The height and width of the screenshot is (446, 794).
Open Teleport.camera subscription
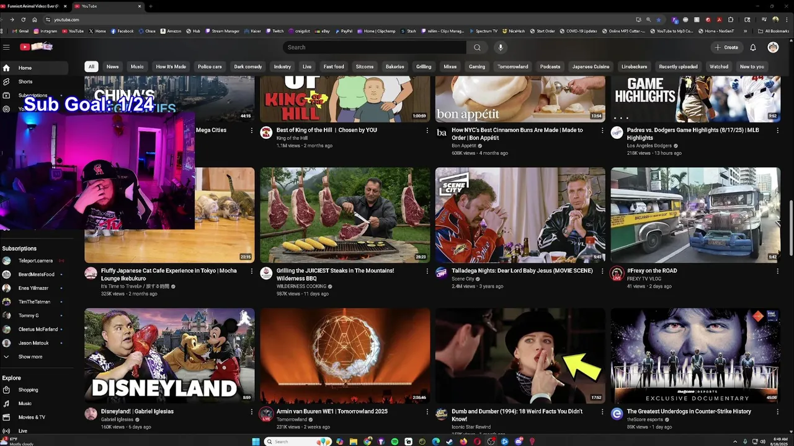click(36, 261)
